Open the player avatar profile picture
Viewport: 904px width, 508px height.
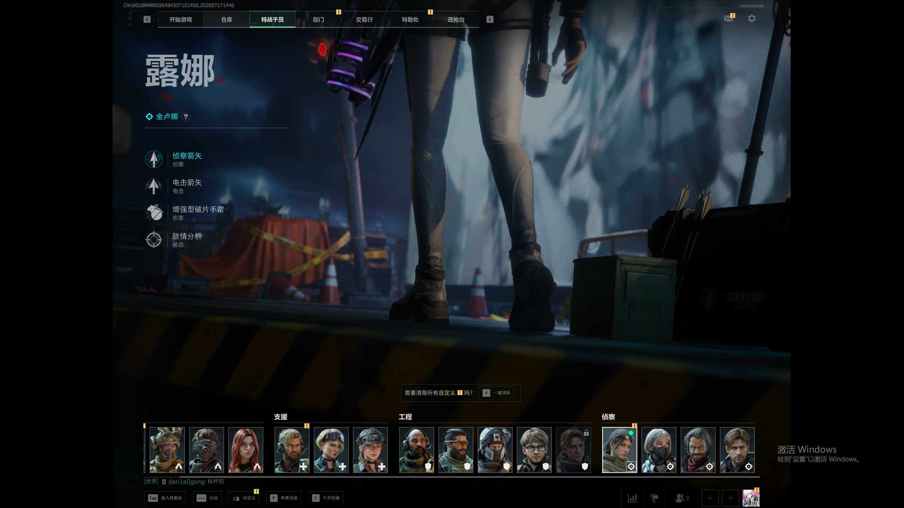[751, 498]
